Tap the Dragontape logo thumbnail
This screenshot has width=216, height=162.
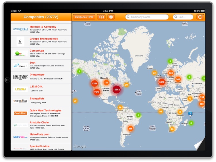(20, 77)
